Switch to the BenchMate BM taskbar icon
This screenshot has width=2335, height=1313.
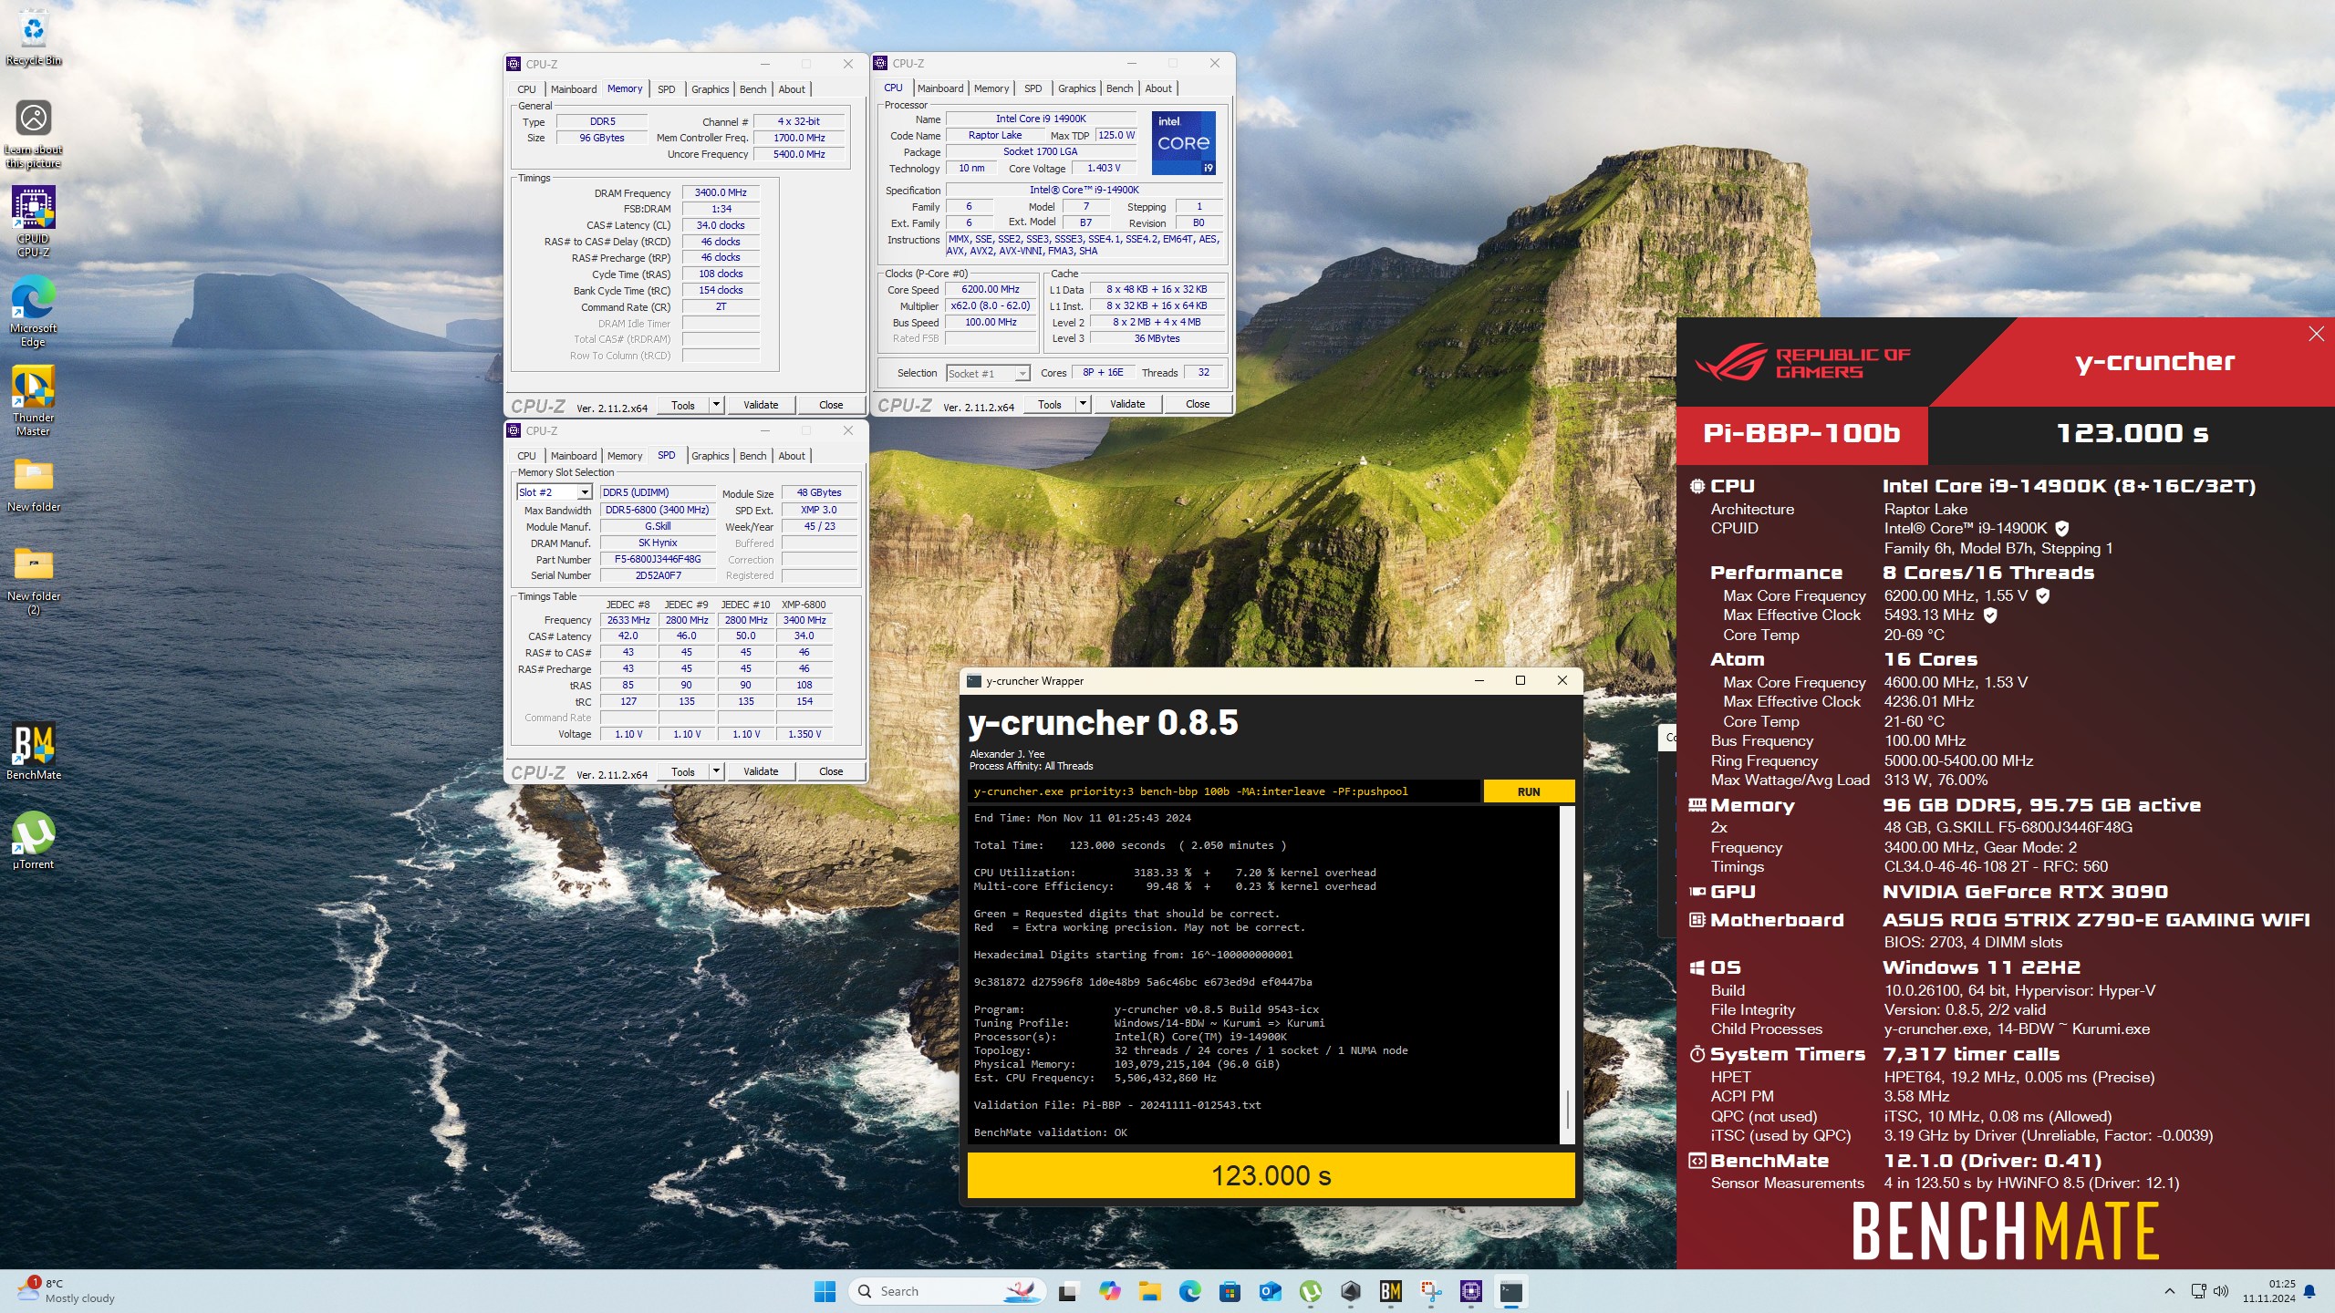[1390, 1291]
